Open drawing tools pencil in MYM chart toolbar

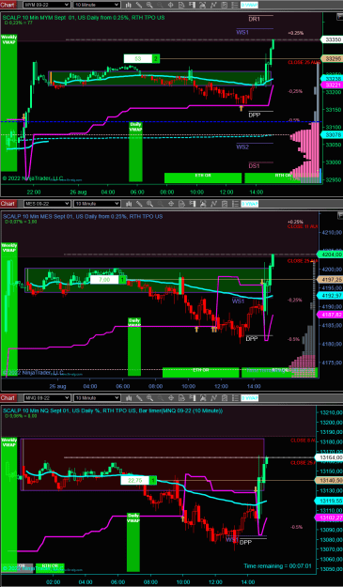click(139, 5)
